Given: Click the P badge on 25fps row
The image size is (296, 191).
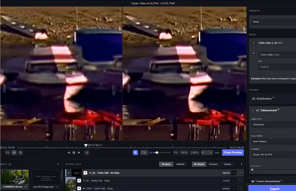Looking at the screenshot, I should 79,188.
